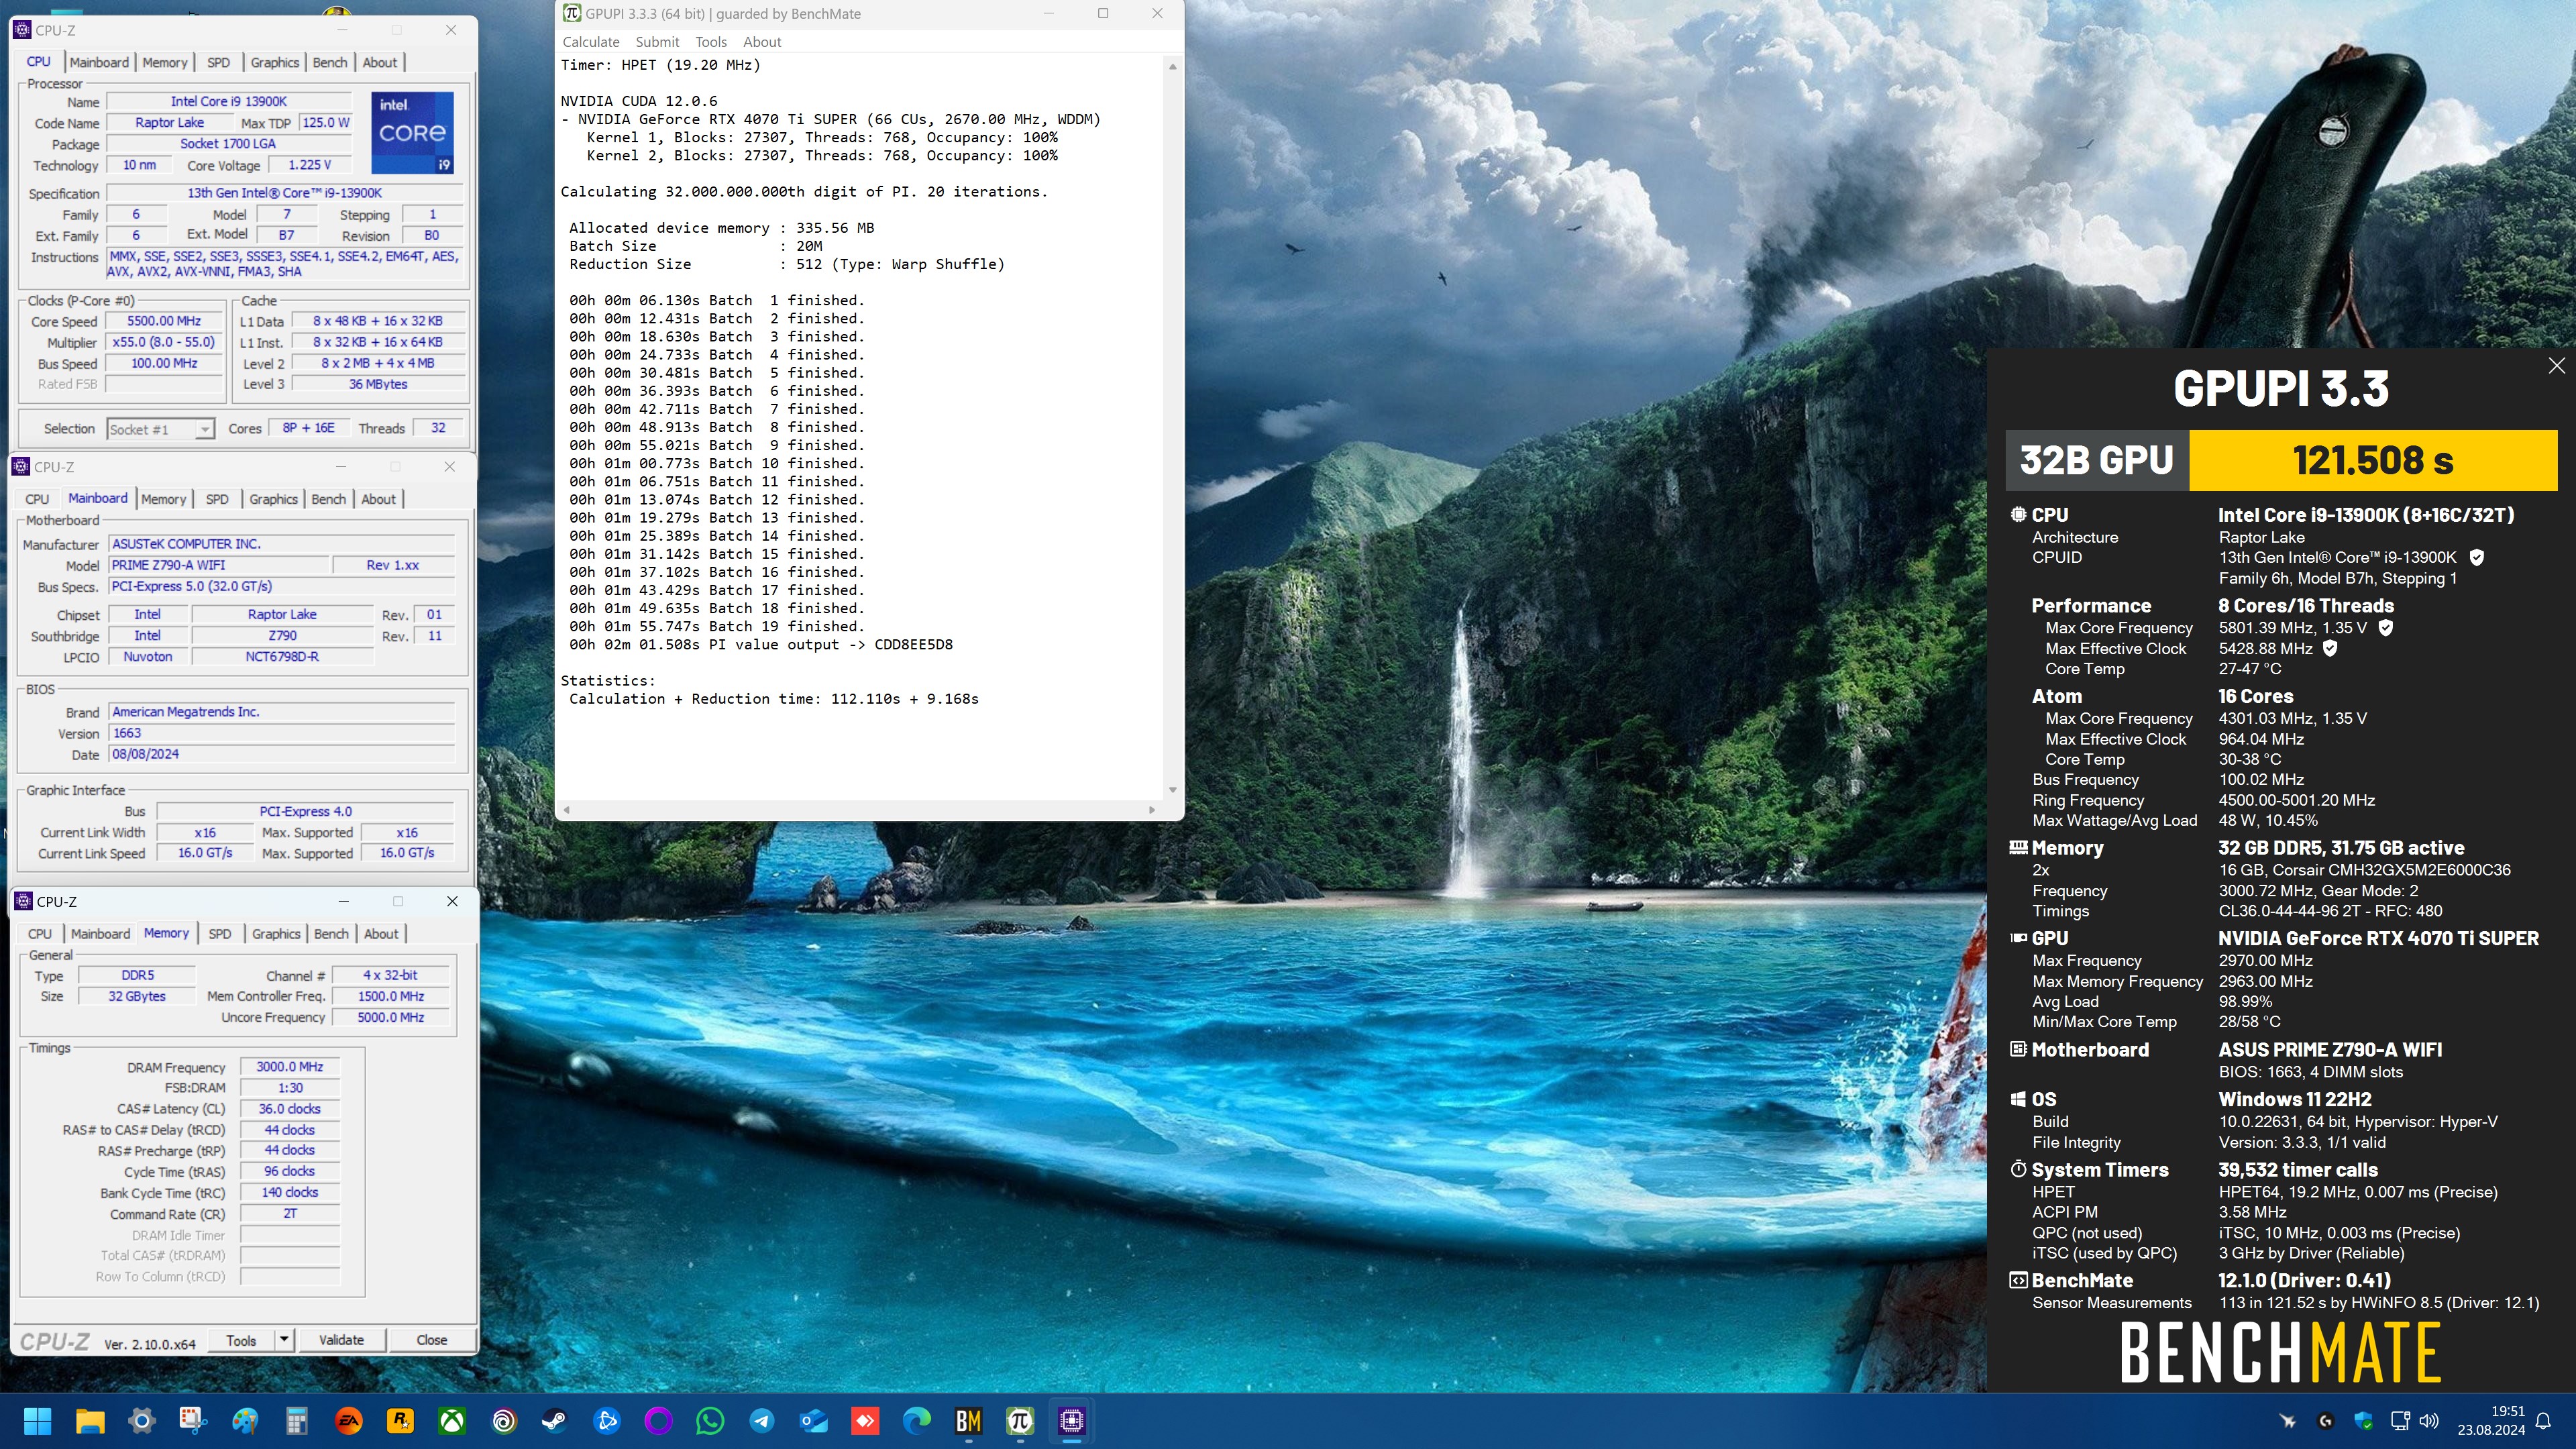Image resolution: width=2576 pixels, height=1449 pixels.
Task: Click GPUPI horizontal scrollbar right arrow
Action: click(1152, 810)
